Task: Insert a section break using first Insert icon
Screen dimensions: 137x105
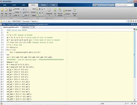Action: (37, 9)
